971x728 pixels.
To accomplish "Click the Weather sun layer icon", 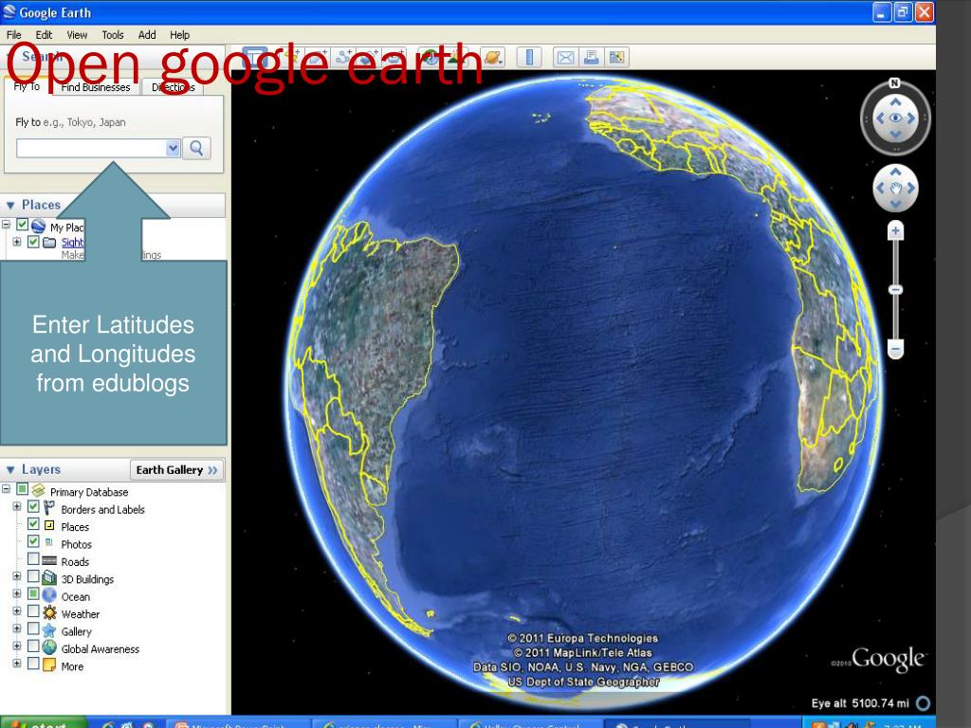I will pos(49,613).
